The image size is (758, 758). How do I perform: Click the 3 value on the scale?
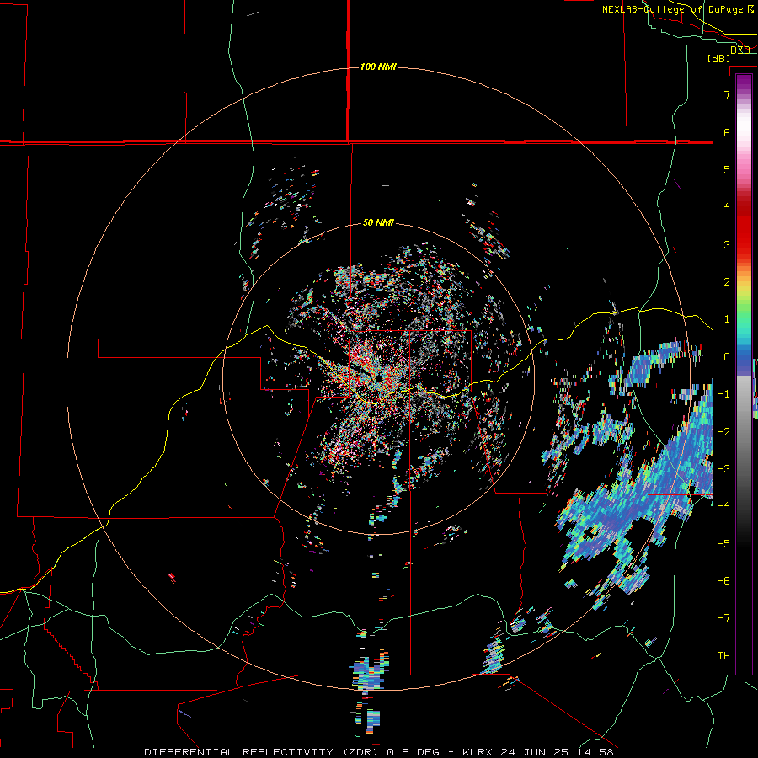727,244
